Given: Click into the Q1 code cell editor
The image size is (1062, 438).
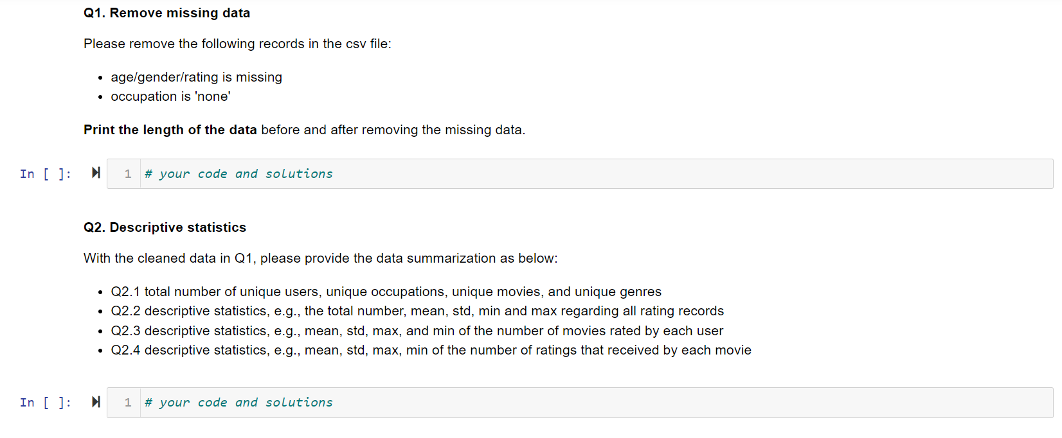Looking at the screenshot, I should coord(579,174).
